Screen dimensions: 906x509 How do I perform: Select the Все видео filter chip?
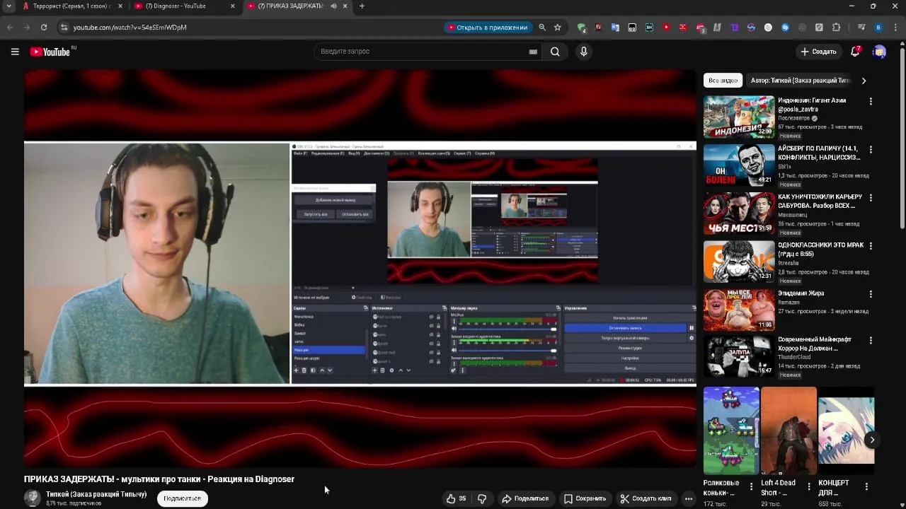coord(723,81)
